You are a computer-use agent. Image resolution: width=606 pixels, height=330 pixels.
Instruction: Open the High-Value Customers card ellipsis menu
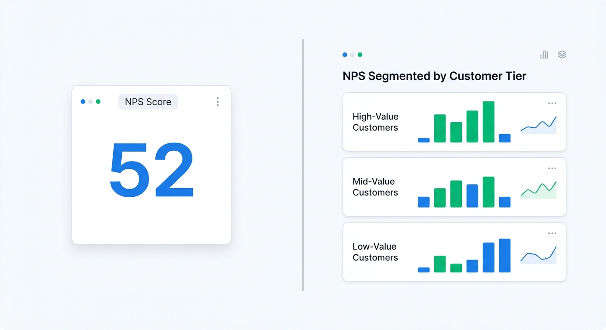[552, 104]
